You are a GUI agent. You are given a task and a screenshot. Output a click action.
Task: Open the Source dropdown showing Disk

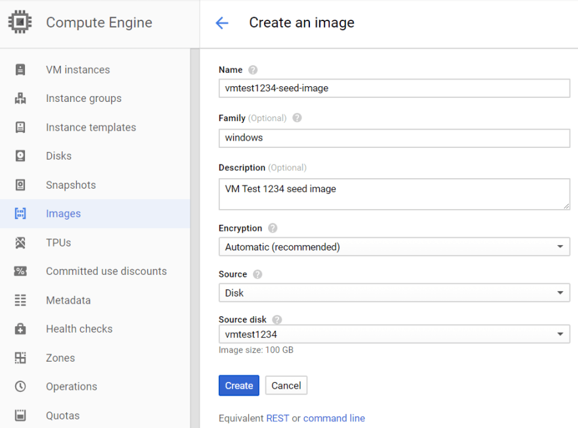[x=394, y=293]
